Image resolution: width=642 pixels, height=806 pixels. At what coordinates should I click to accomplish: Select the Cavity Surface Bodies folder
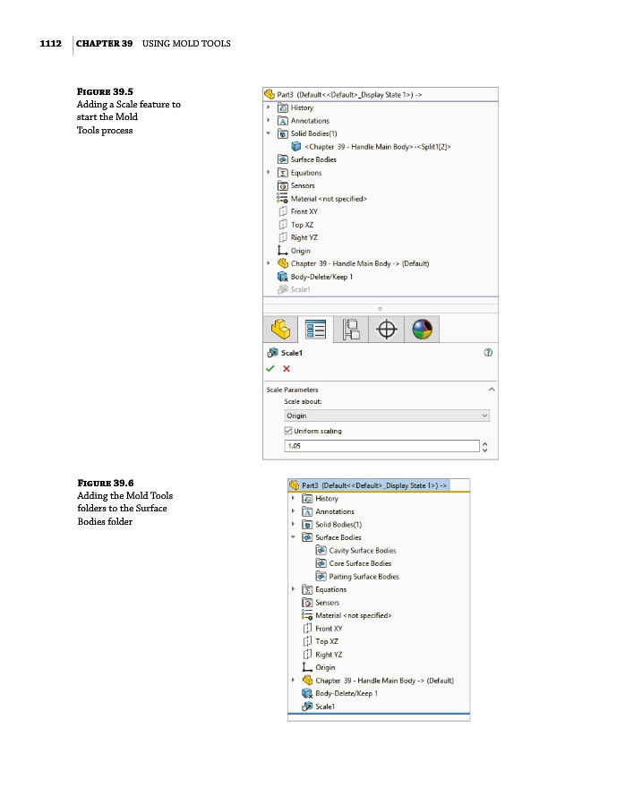(362, 551)
